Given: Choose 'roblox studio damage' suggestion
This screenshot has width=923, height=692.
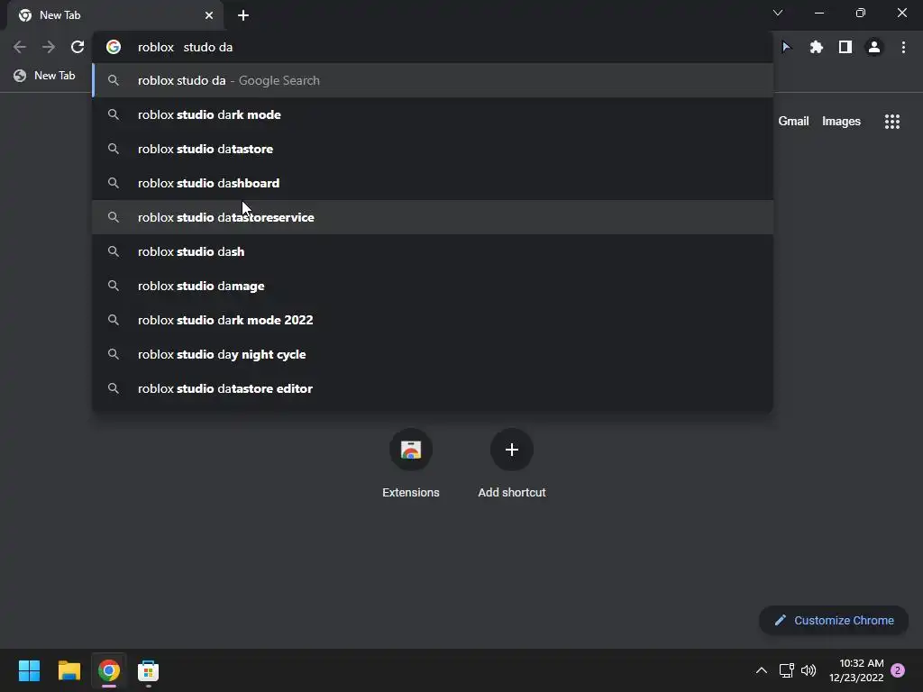Looking at the screenshot, I should 433,286.
